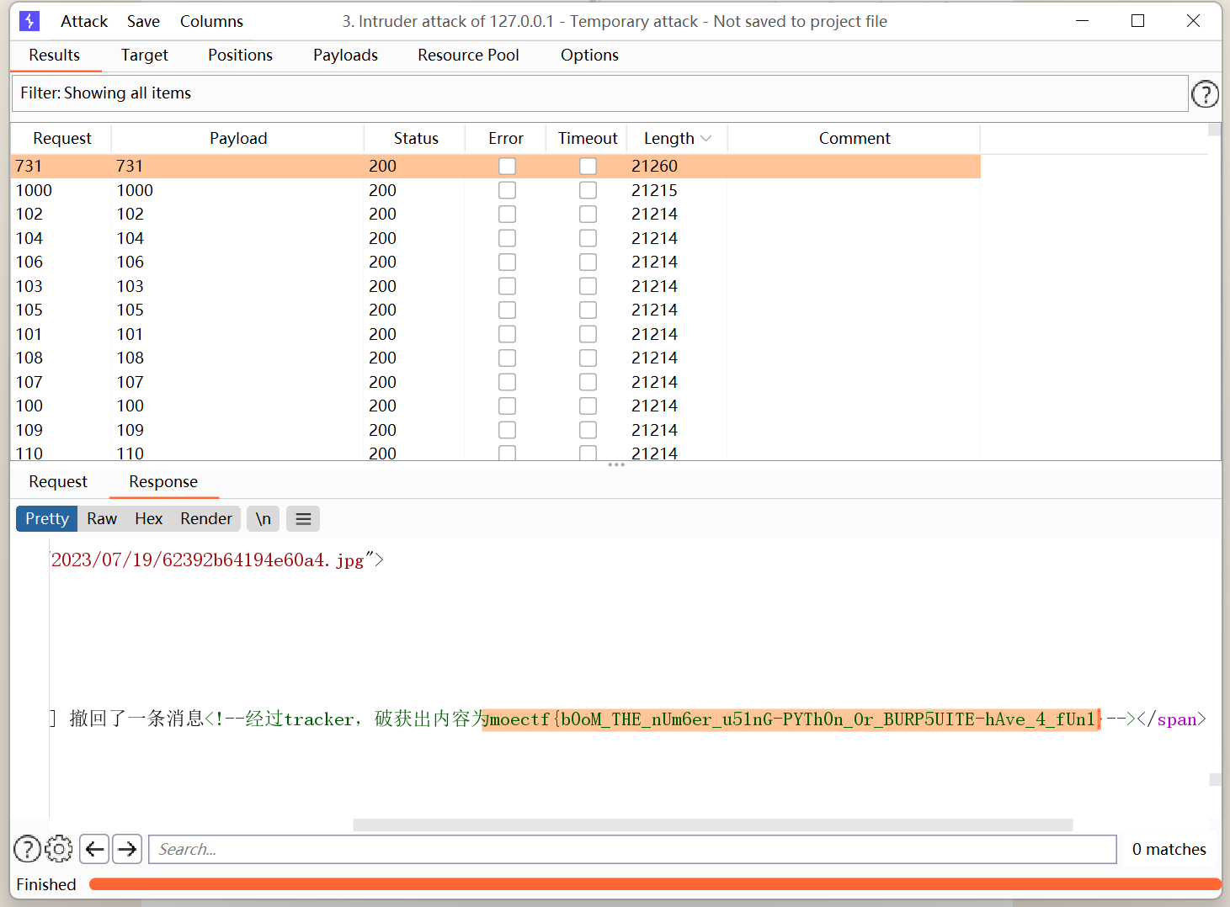The height and width of the screenshot is (907, 1230).
Task: Open the filter help question mark icon
Action: pos(1205,93)
